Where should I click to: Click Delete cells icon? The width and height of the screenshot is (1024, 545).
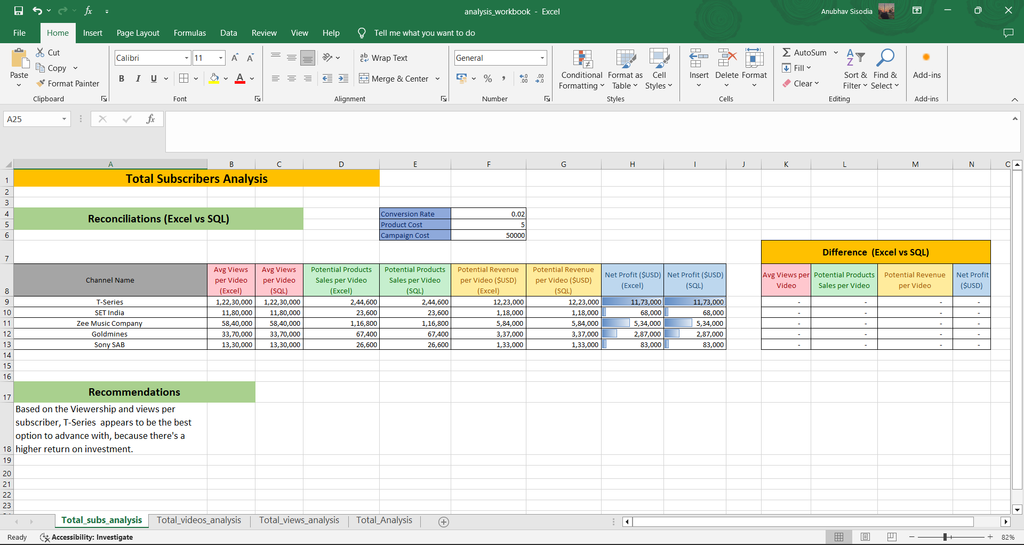pyautogui.click(x=726, y=58)
